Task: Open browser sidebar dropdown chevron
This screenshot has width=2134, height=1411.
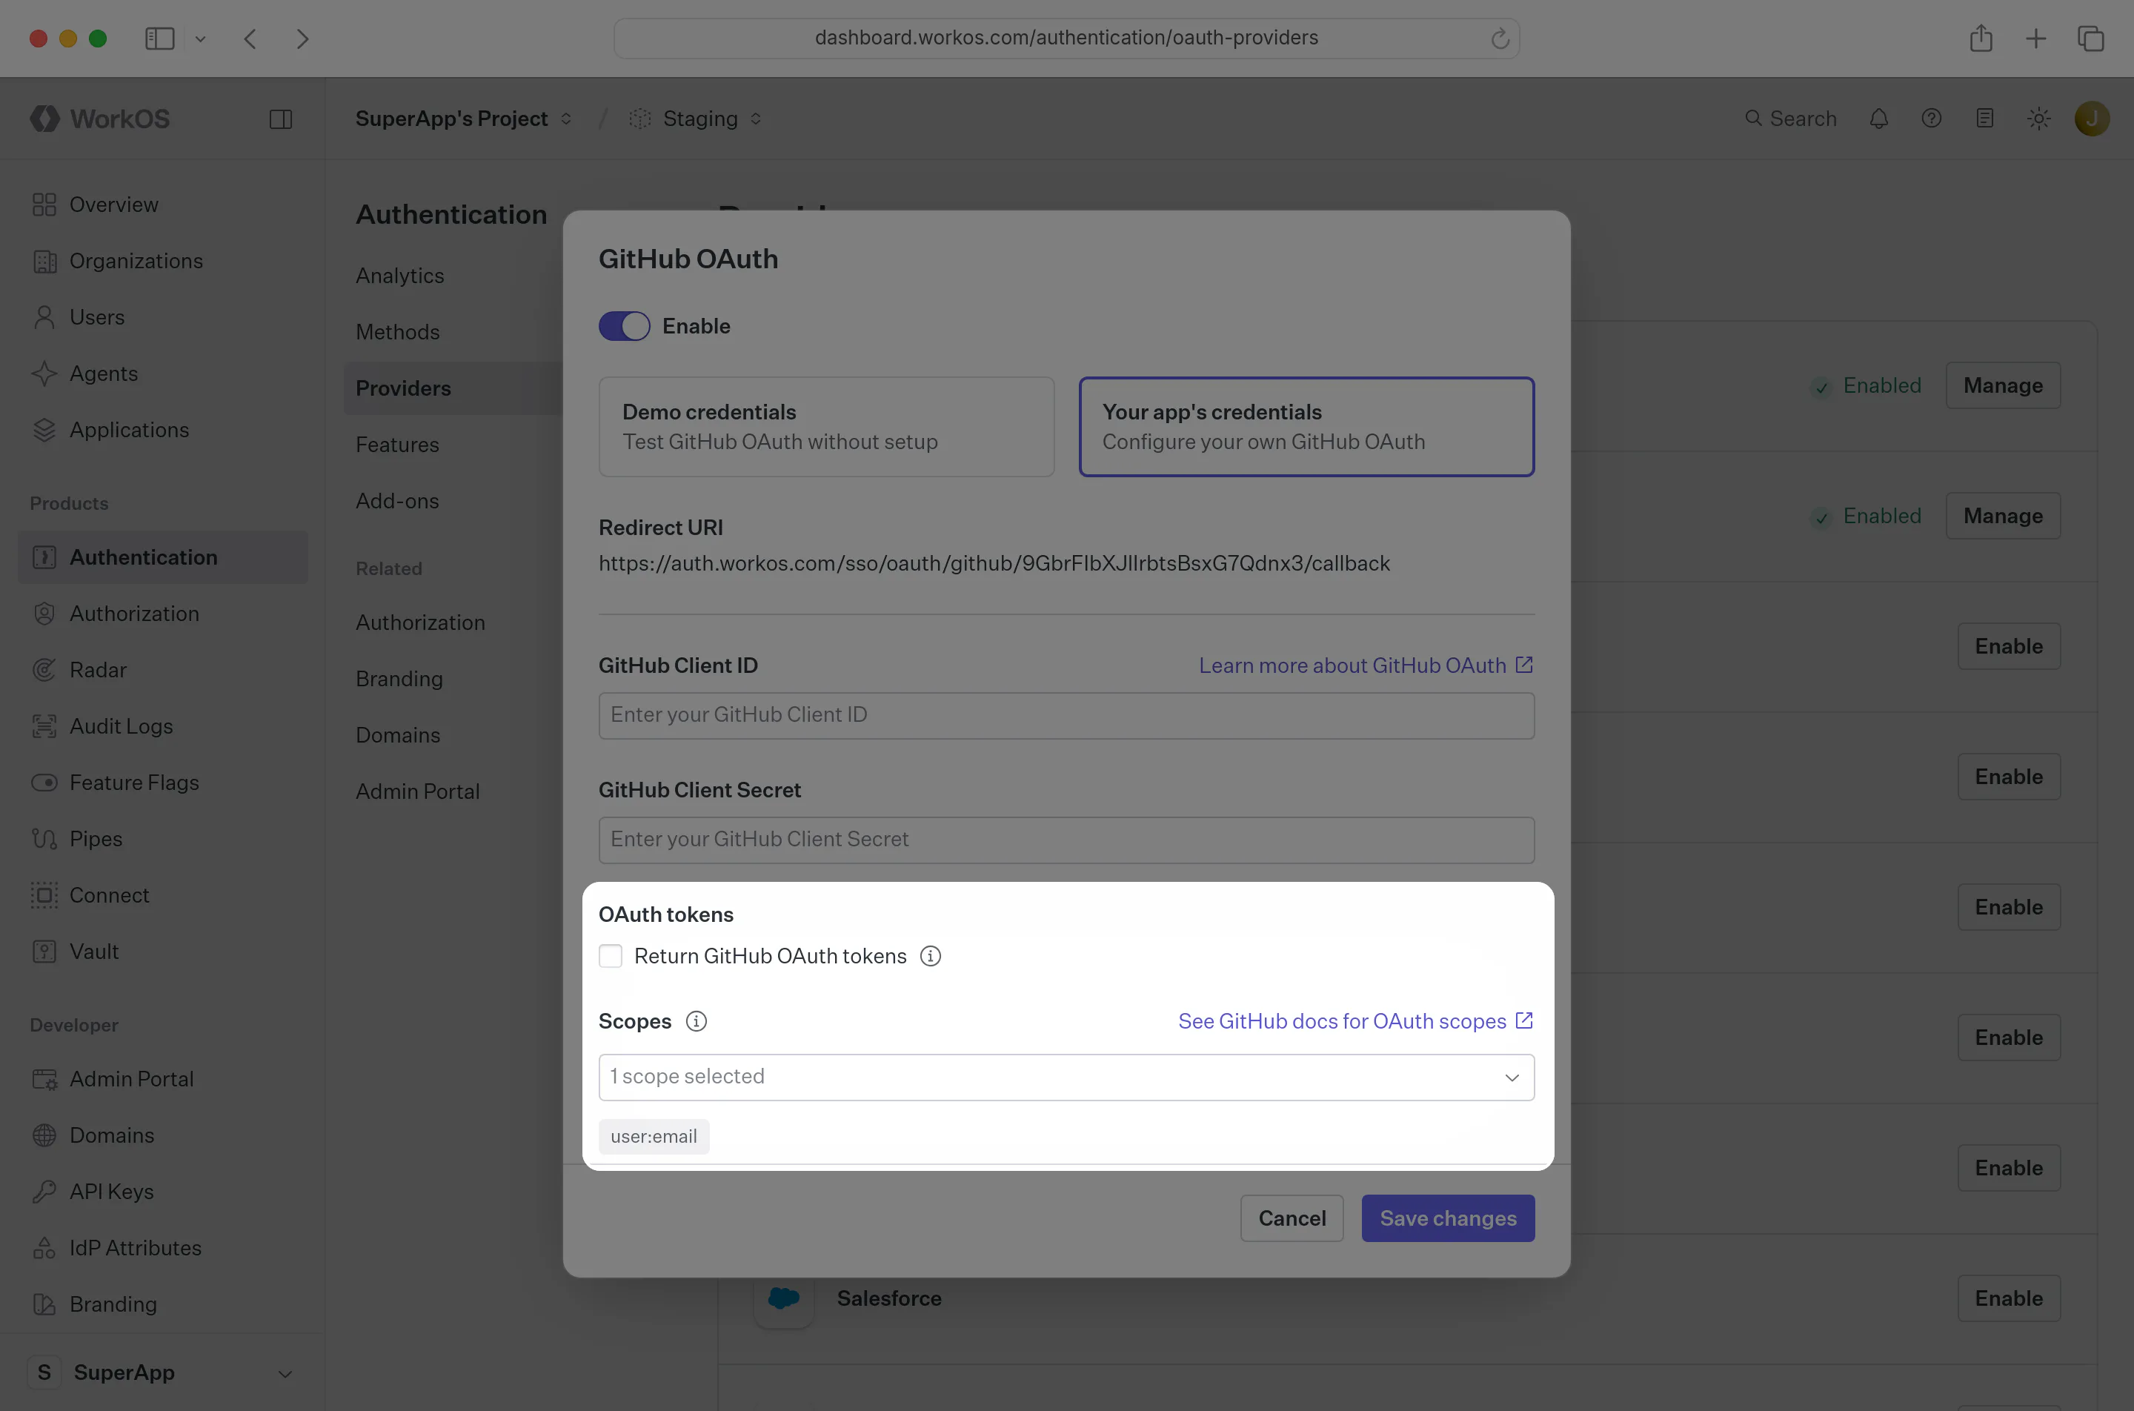Action: (201, 39)
